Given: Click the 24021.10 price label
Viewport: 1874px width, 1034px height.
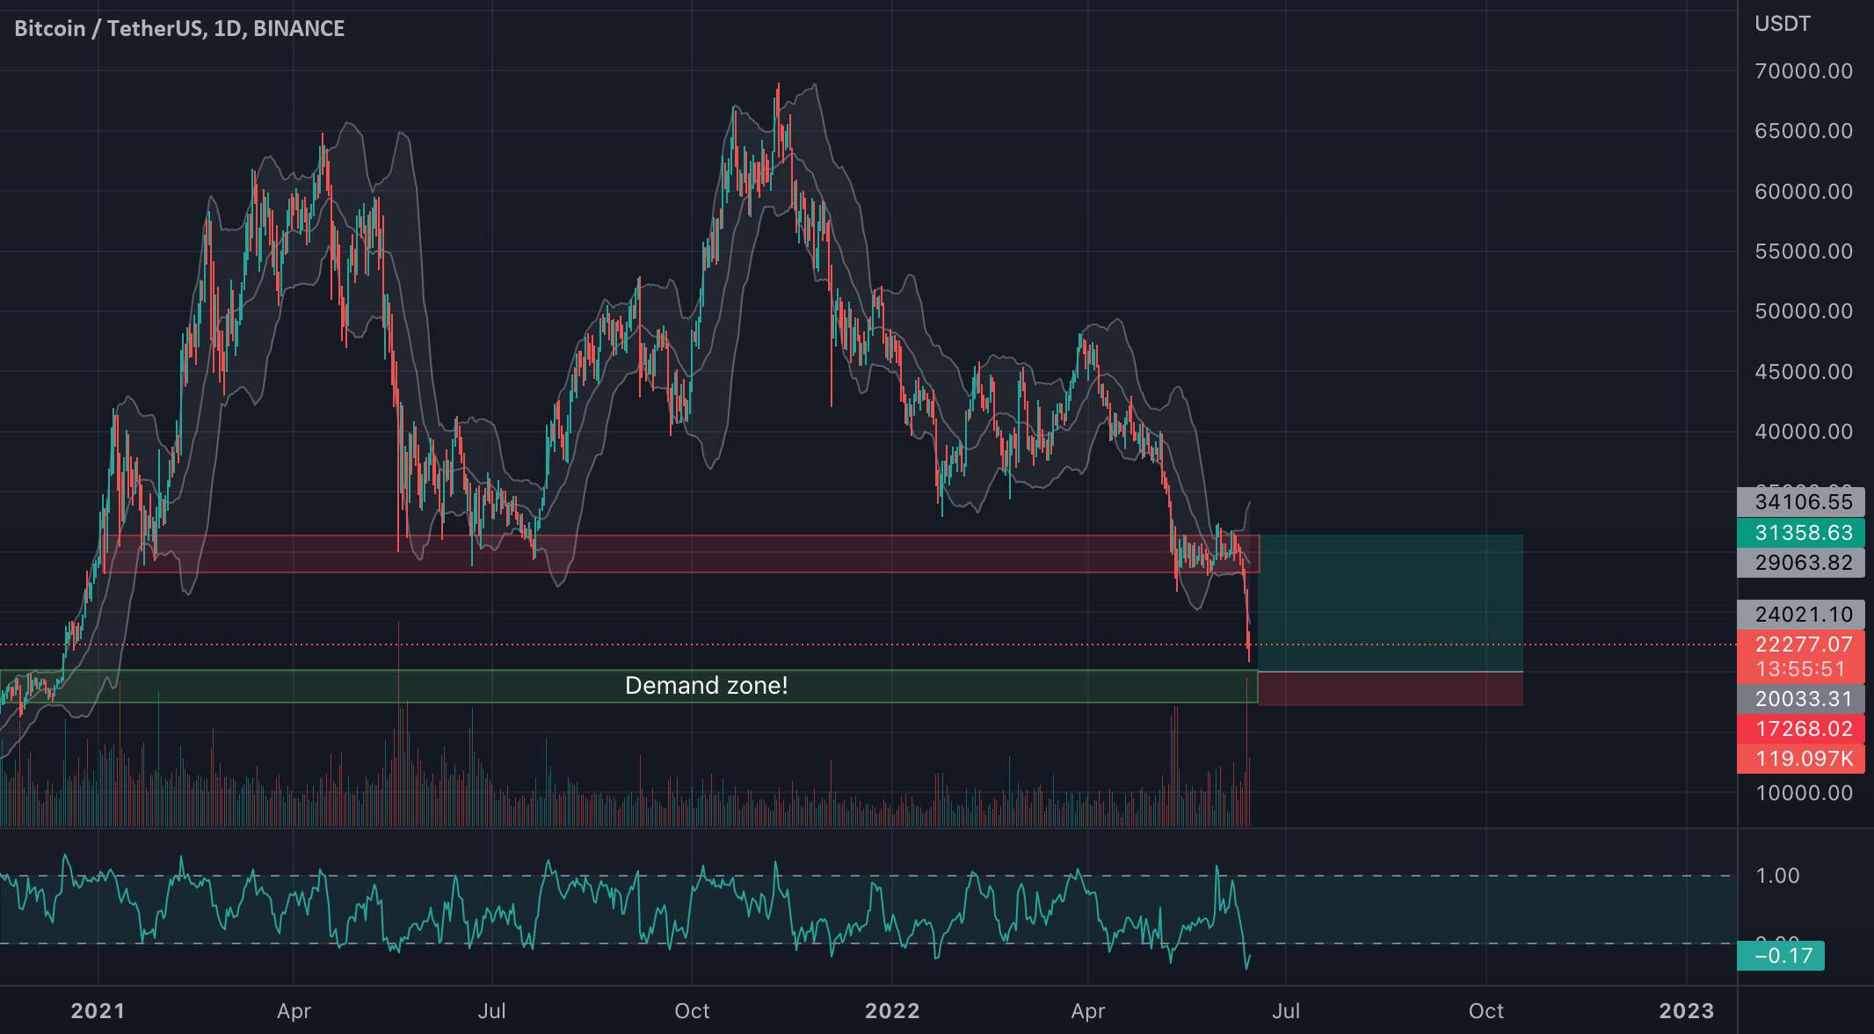Looking at the screenshot, I should 1803,615.
